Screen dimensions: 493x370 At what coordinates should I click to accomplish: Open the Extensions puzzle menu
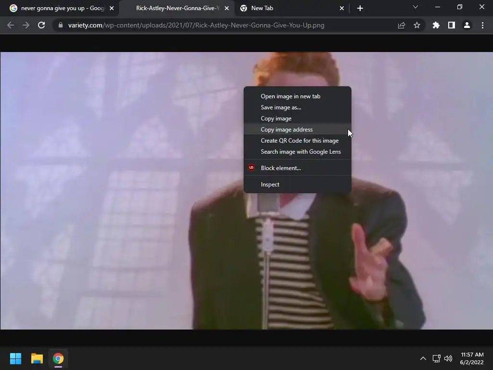tap(436, 25)
